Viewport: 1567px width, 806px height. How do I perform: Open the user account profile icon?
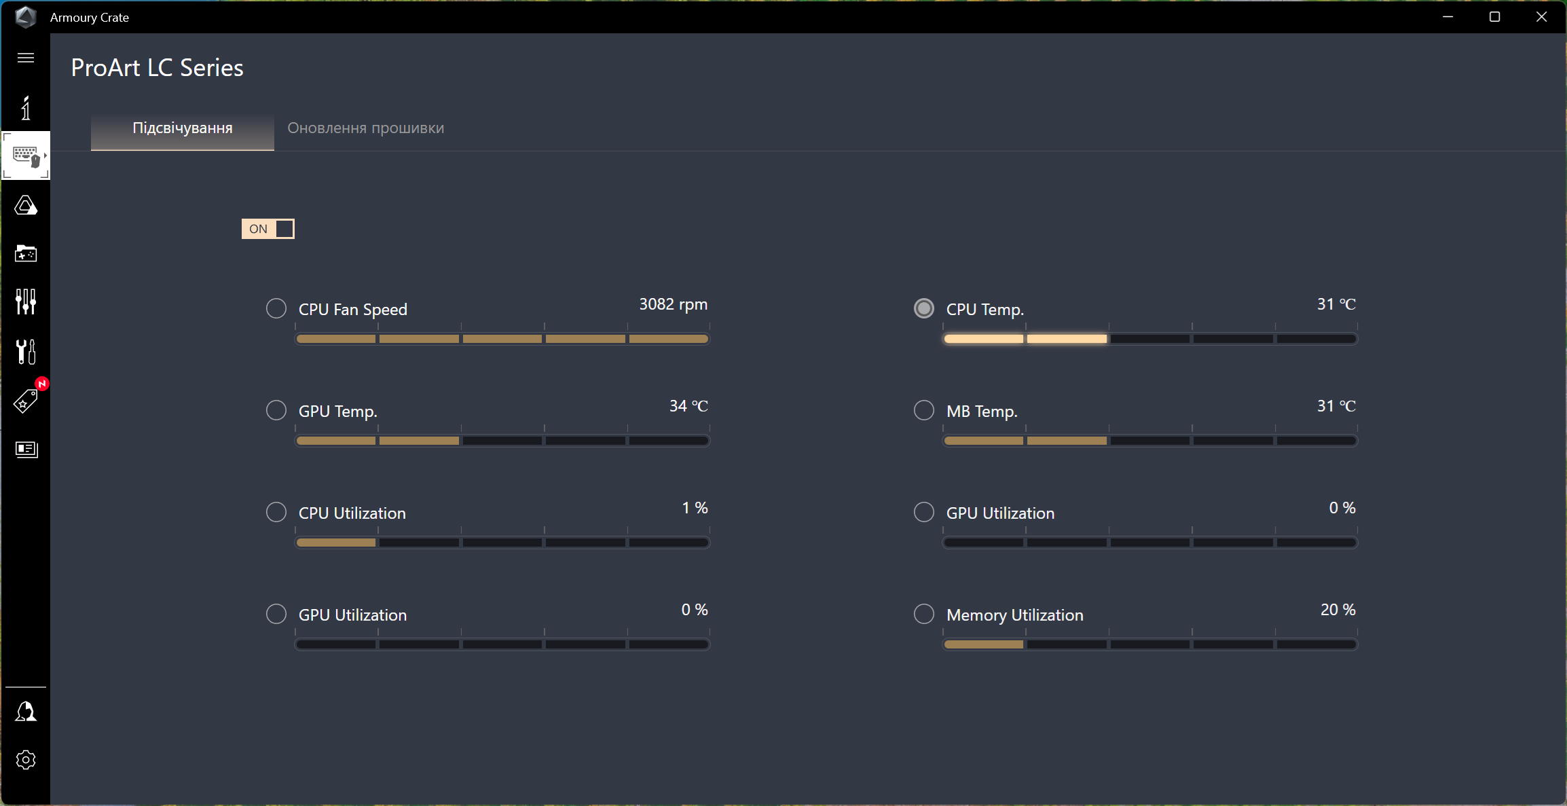pyautogui.click(x=26, y=712)
